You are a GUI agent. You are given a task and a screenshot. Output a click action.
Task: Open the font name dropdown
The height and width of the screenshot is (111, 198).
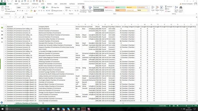click(27, 7)
